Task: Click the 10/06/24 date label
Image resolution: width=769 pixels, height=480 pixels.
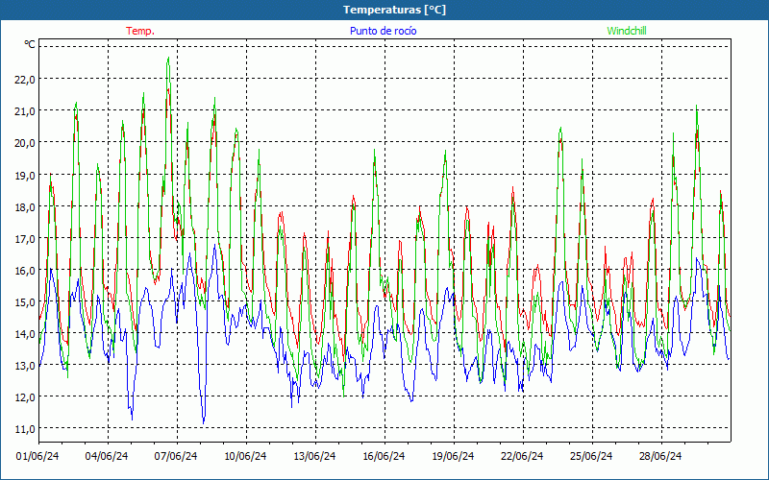Action: [x=245, y=456]
